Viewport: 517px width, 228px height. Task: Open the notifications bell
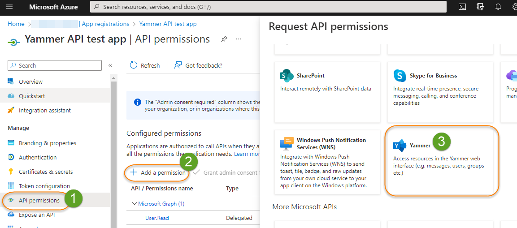click(x=498, y=7)
